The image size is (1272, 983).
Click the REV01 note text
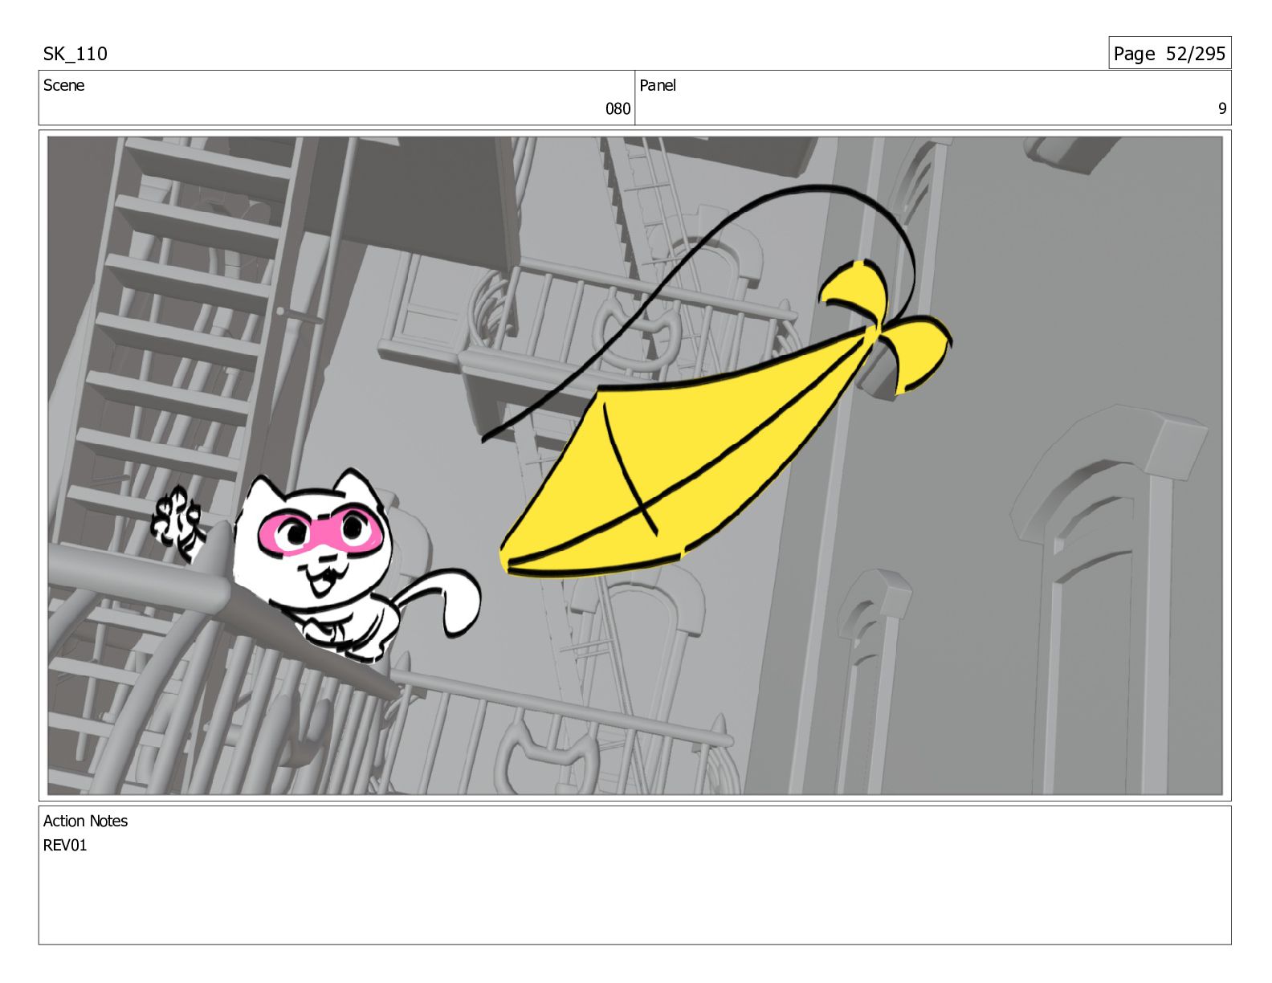65,845
